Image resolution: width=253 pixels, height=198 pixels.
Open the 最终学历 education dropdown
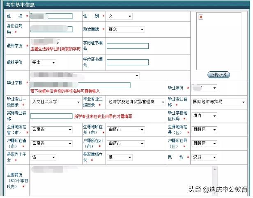click(x=45, y=42)
